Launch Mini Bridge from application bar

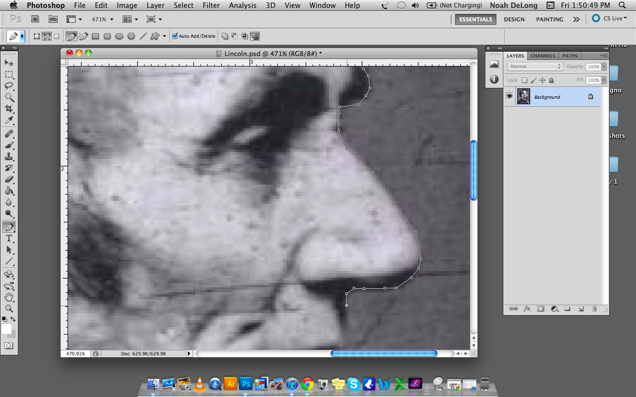pyautogui.click(x=53, y=19)
